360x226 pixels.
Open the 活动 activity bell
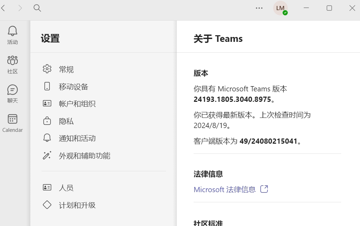point(13,35)
